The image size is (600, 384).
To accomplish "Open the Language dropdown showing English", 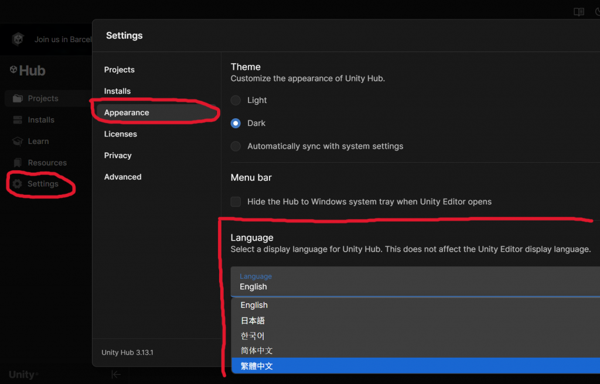I will (x=415, y=282).
